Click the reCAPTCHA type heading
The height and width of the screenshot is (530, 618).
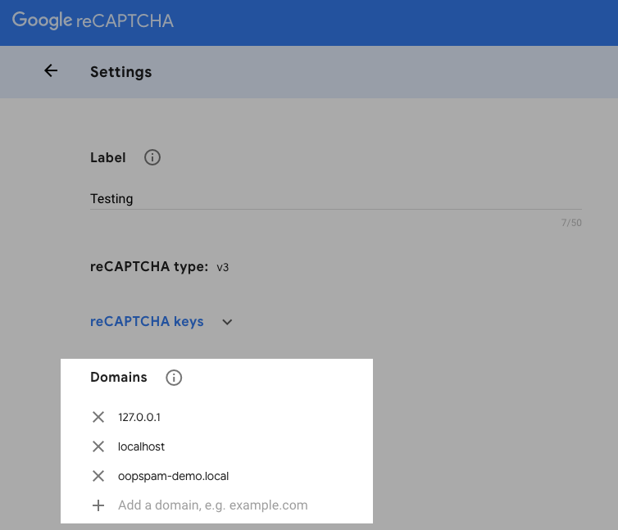149,267
